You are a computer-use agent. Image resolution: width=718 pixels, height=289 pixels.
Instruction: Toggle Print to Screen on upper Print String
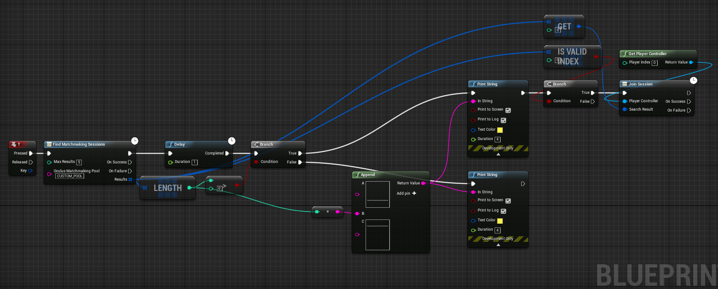coord(508,110)
